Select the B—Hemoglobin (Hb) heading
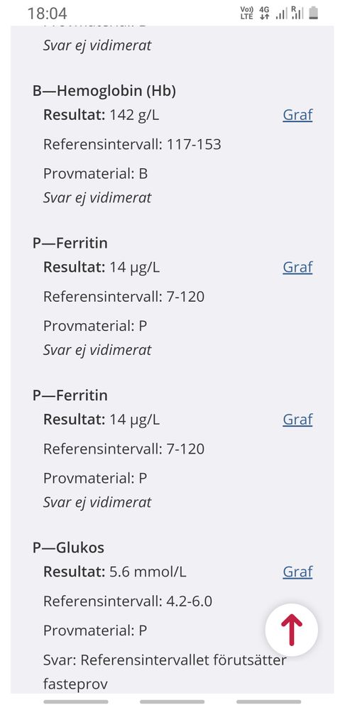345x710 pixels. [x=104, y=91]
